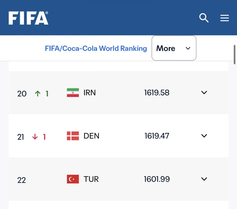Click the green up arrow for IRN
This screenshot has height=209, width=237.
[x=38, y=94]
